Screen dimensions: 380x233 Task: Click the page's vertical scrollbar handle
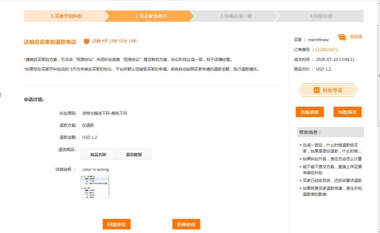(x=379, y=76)
